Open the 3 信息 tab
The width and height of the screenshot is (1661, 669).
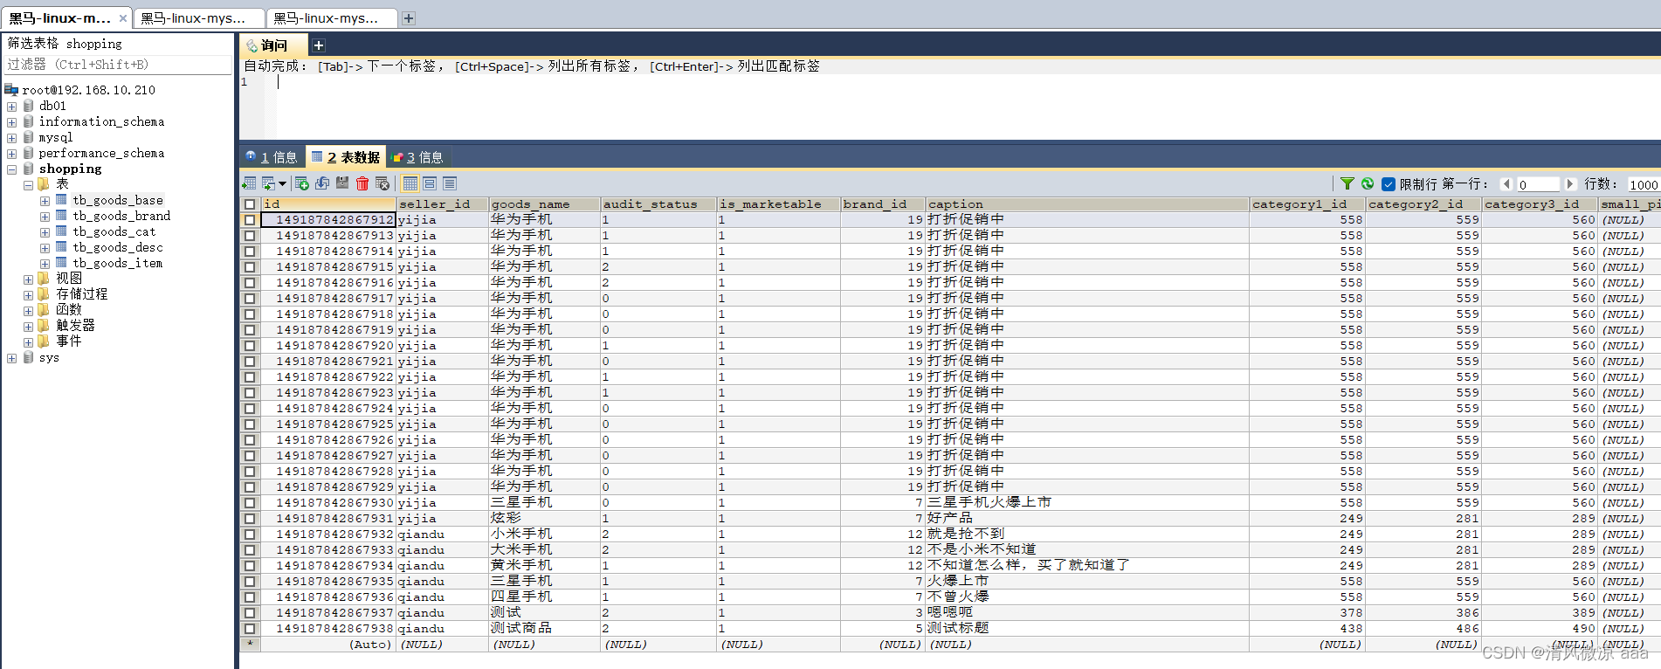click(418, 157)
